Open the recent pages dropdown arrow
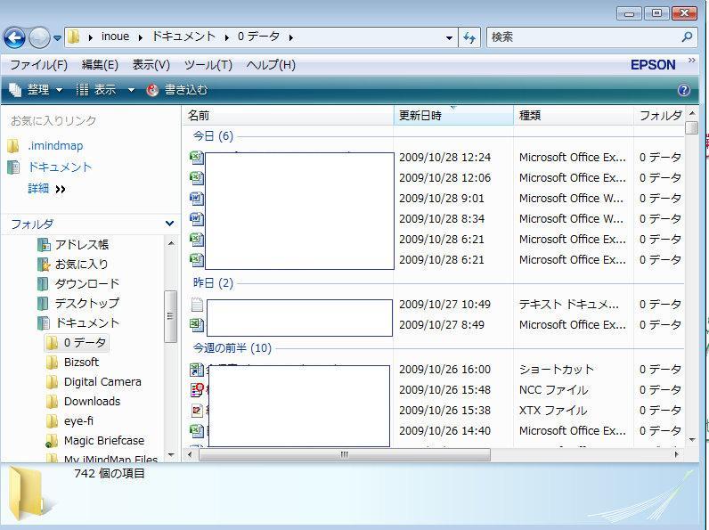This screenshot has width=709, height=530. pyautogui.click(x=57, y=38)
